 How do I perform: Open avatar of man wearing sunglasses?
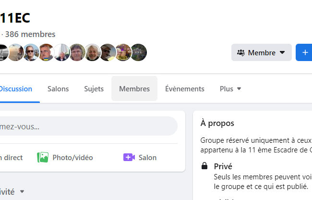[x=31, y=52]
